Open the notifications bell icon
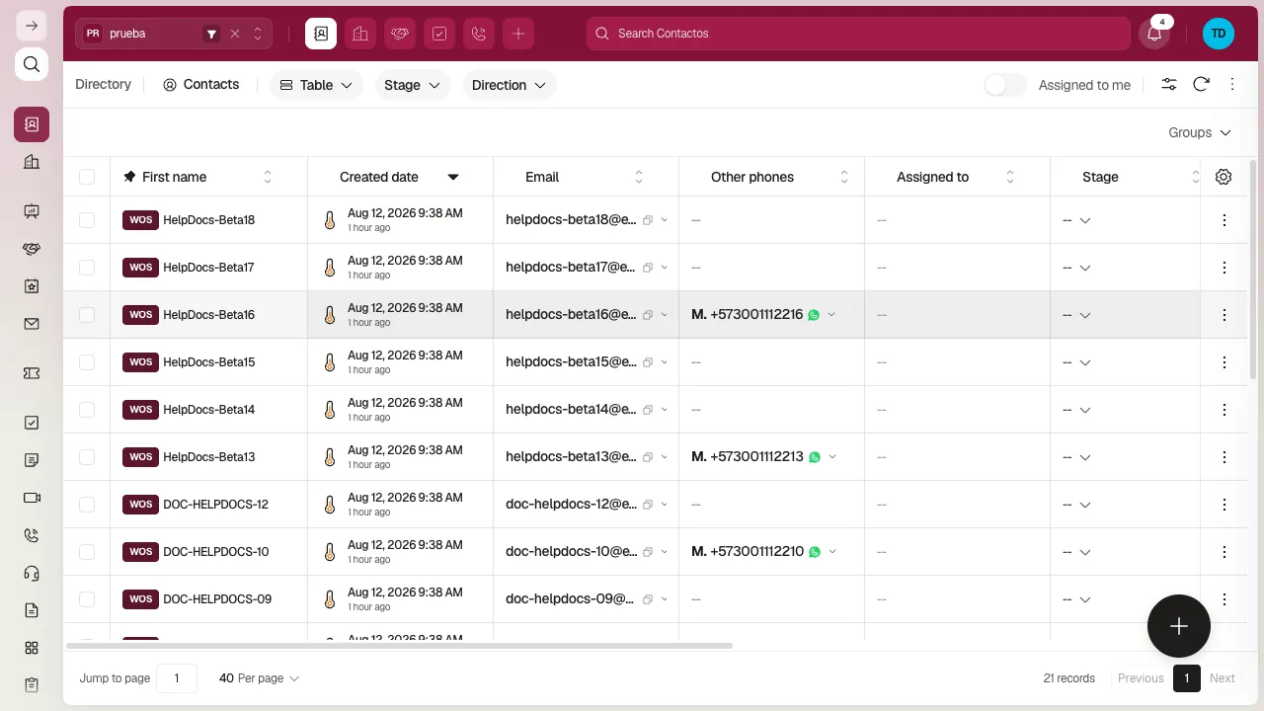Viewport: 1264px width, 711px height. click(1154, 34)
